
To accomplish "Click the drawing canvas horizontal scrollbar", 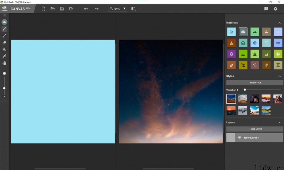I will [x=60, y=169].
